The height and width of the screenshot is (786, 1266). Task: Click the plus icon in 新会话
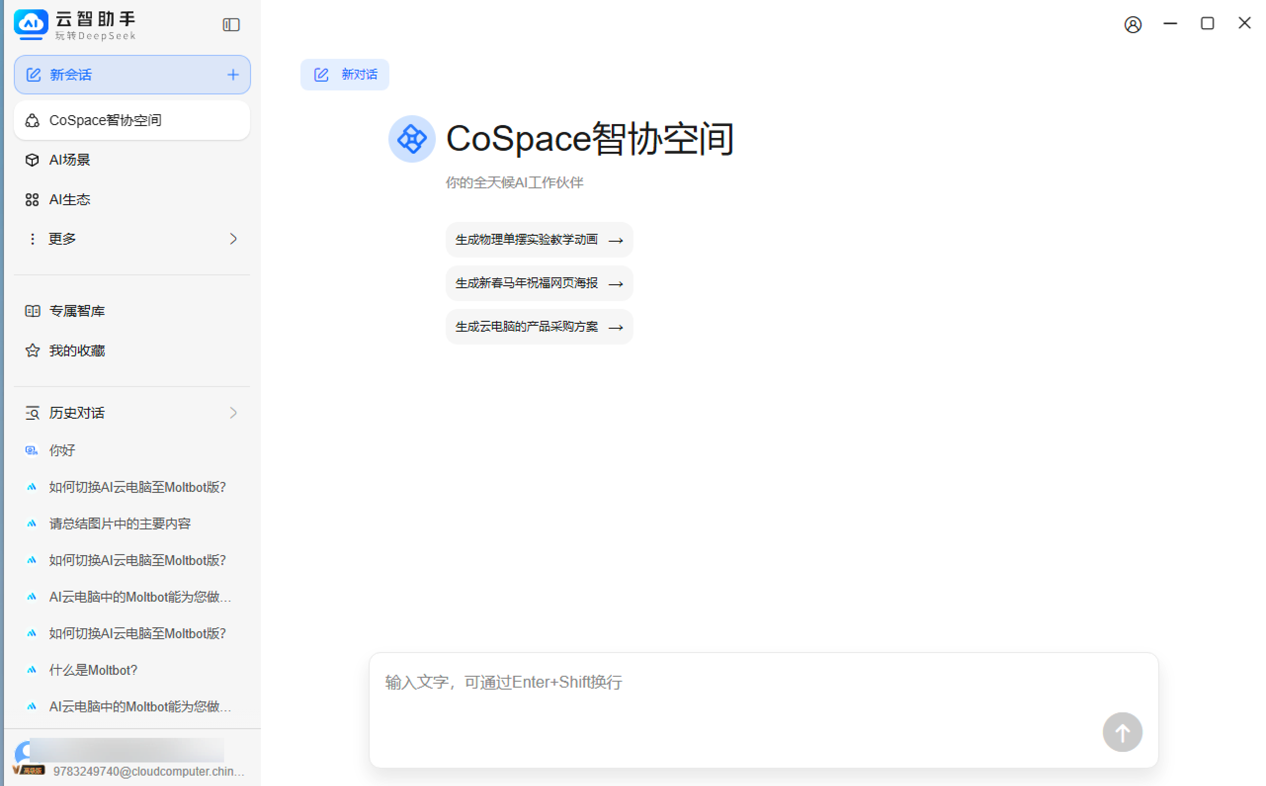(x=233, y=75)
